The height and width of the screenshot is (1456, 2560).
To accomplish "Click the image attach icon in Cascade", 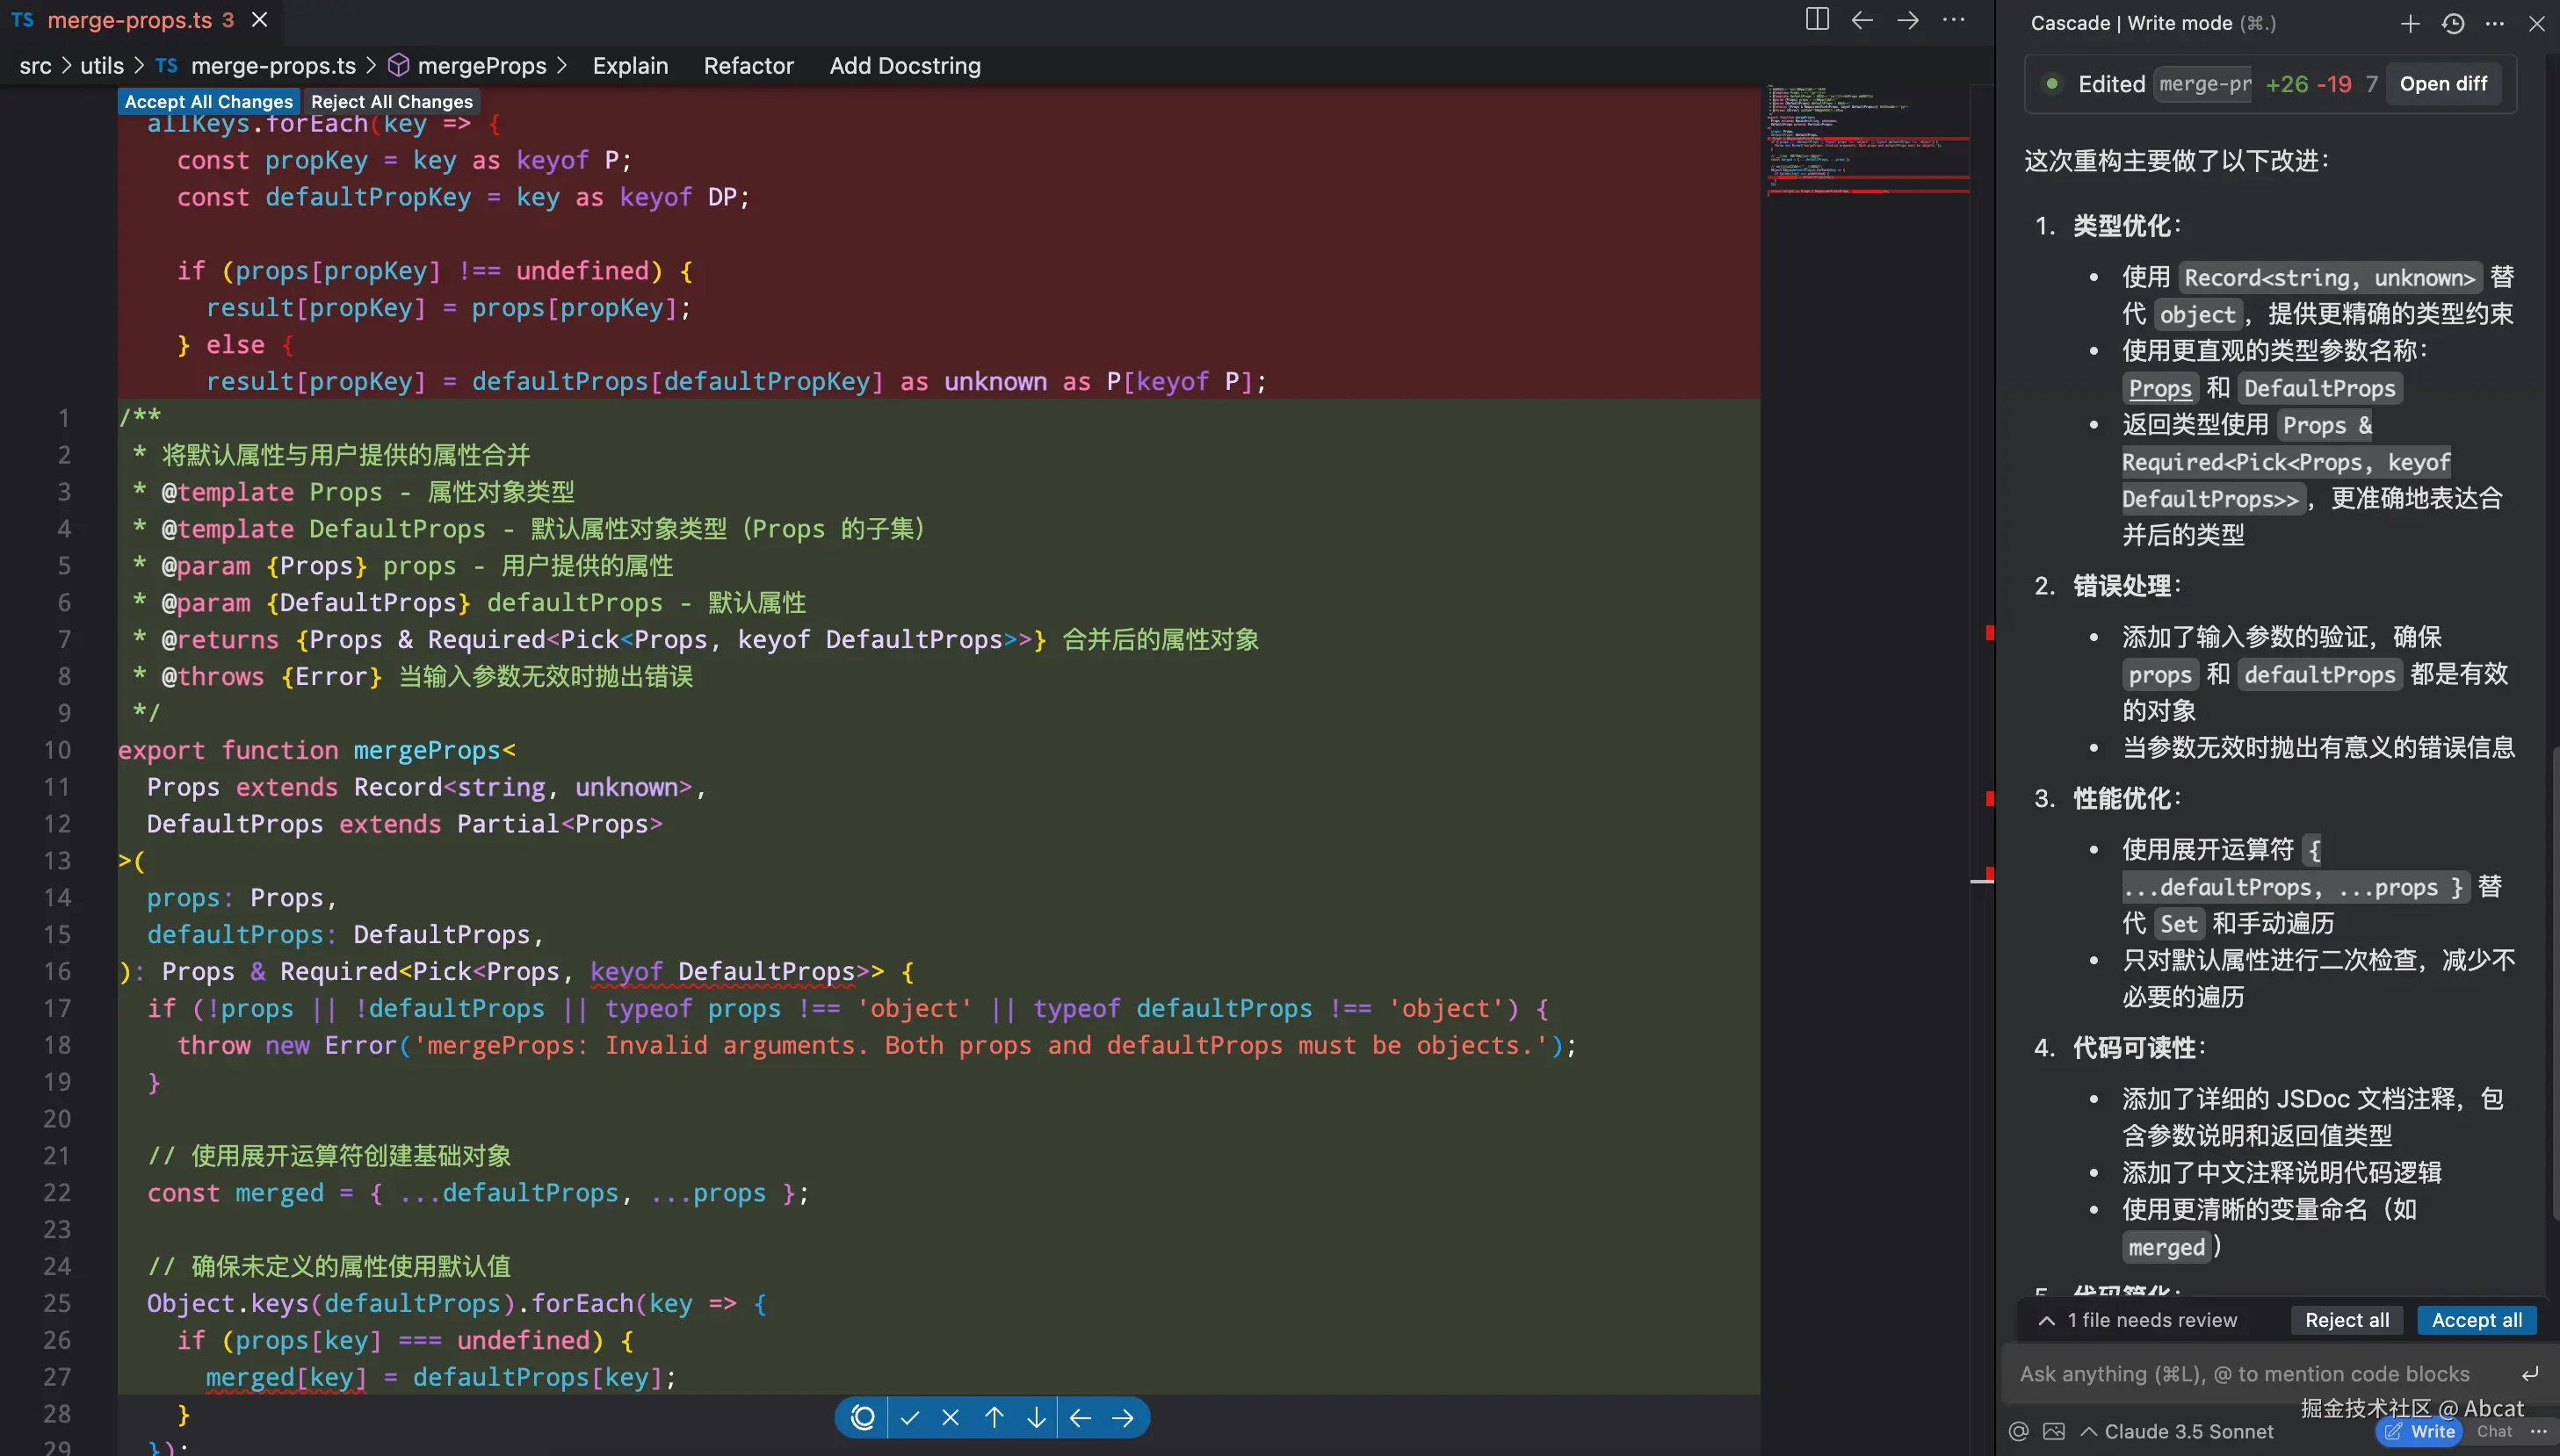I will click(x=2054, y=1431).
